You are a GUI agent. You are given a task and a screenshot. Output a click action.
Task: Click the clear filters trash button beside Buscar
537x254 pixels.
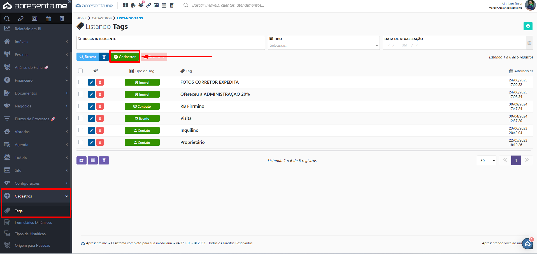pyautogui.click(x=104, y=57)
